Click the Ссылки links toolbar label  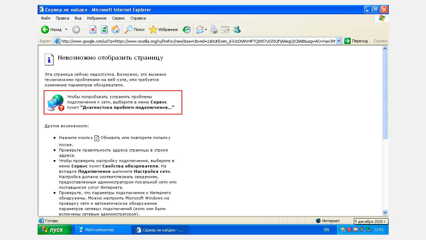pos(380,41)
